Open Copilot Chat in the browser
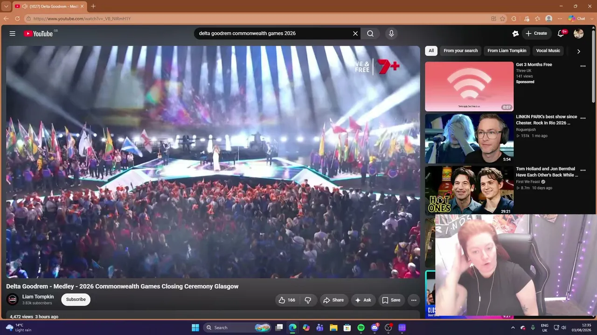 [577, 19]
